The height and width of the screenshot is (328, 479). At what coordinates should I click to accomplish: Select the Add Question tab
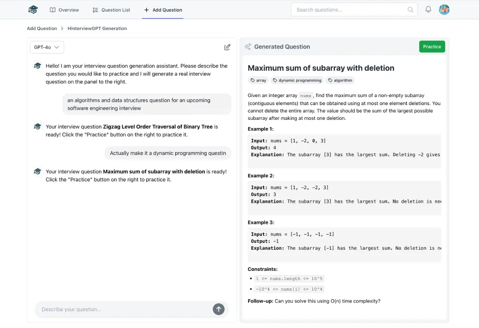pyautogui.click(x=163, y=10)
